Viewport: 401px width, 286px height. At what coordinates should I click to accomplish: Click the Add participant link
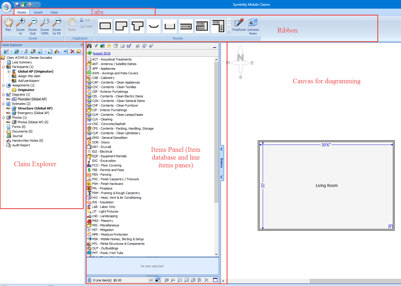29,81
